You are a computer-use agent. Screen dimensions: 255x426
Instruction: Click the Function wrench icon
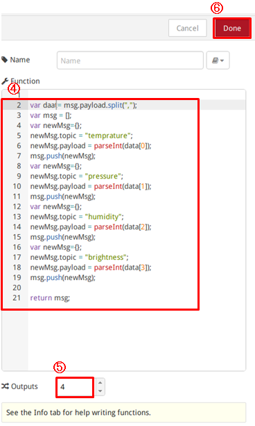(5, 81)
